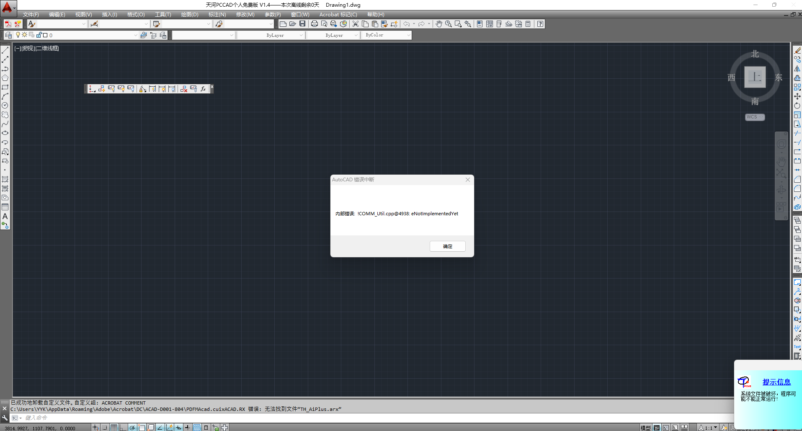Select the Pan hand tool

click(438, 24)
